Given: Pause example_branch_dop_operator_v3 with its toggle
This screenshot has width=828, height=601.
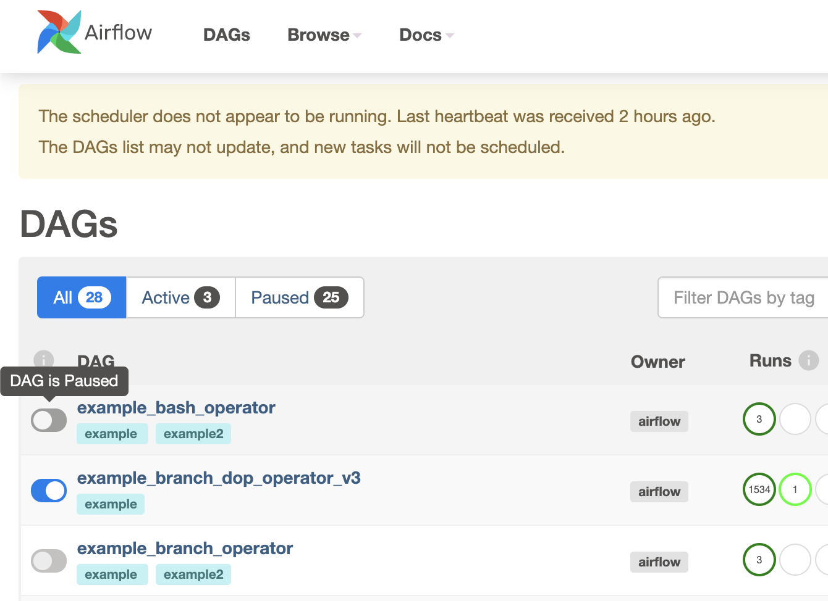Looking at the screenshot, I should pyautogui.click(x=49, y=491).
